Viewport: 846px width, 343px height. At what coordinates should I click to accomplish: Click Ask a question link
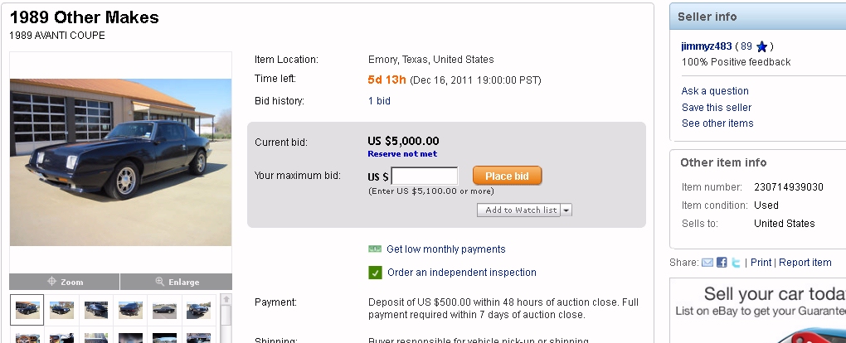(715, 91)
